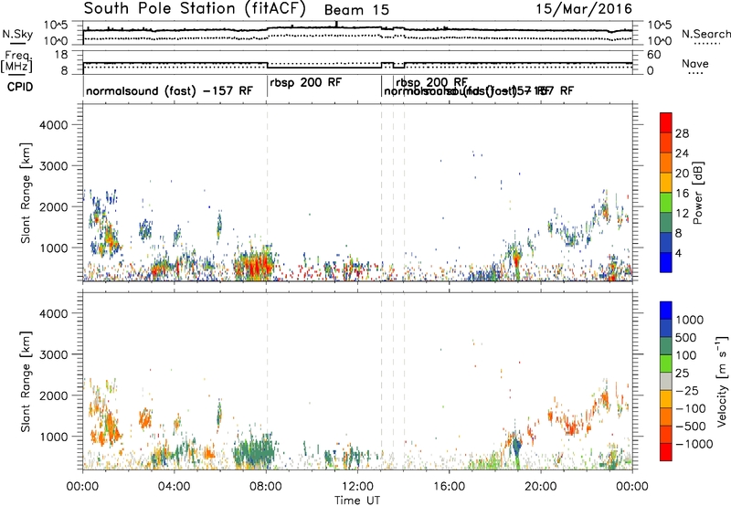Select the Velocity colorbar label '100'
Viewport: 731px width, 506px height.
686,355
